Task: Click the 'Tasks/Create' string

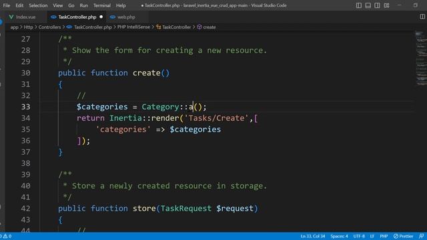Action: click(216, 118)
